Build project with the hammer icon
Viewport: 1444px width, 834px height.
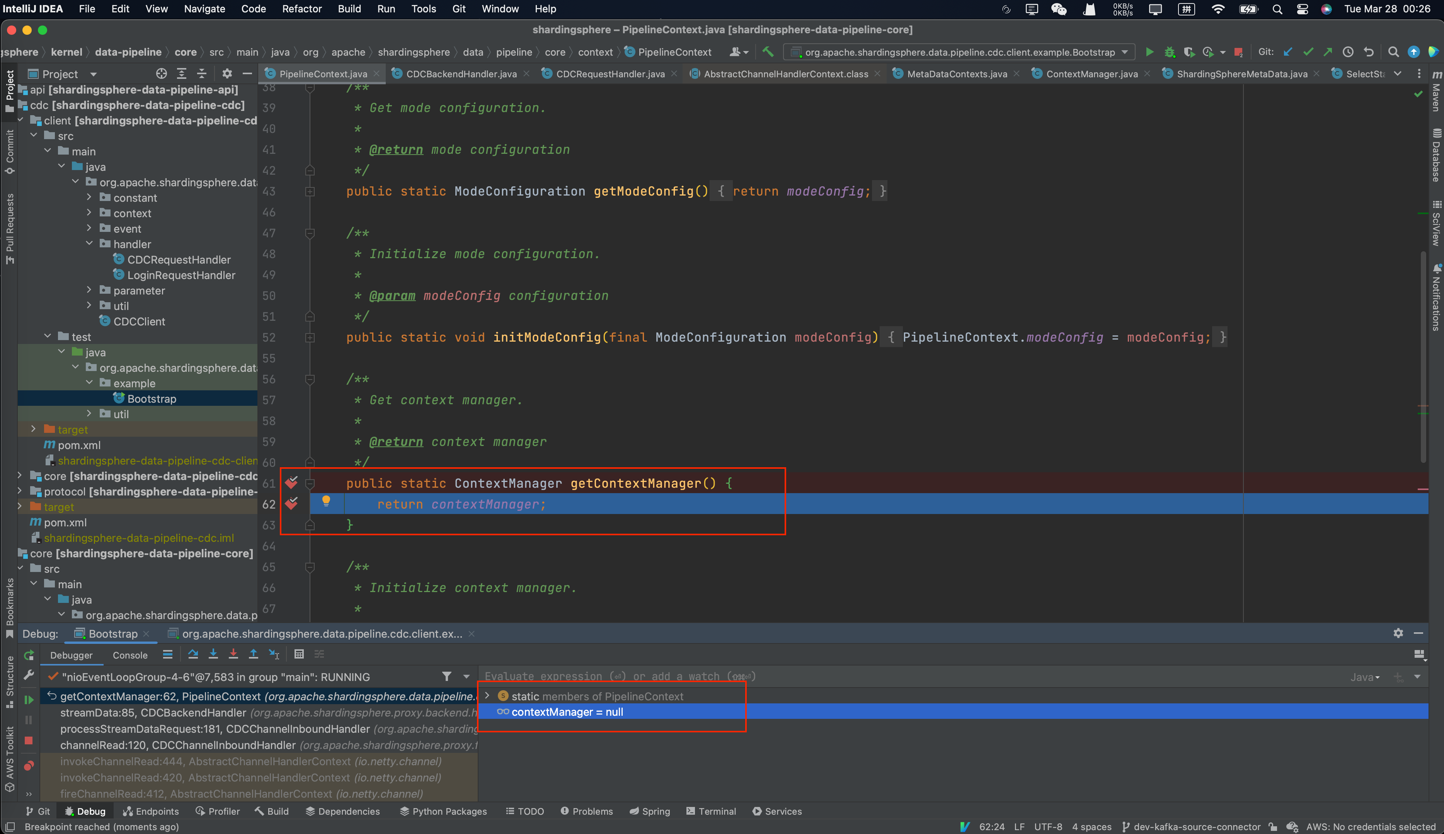(x=768, y=52)
